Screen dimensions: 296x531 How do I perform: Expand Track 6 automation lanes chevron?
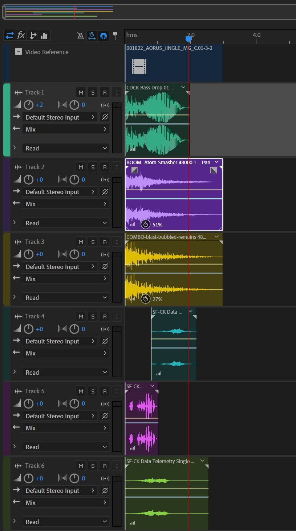tap(15, 521)
